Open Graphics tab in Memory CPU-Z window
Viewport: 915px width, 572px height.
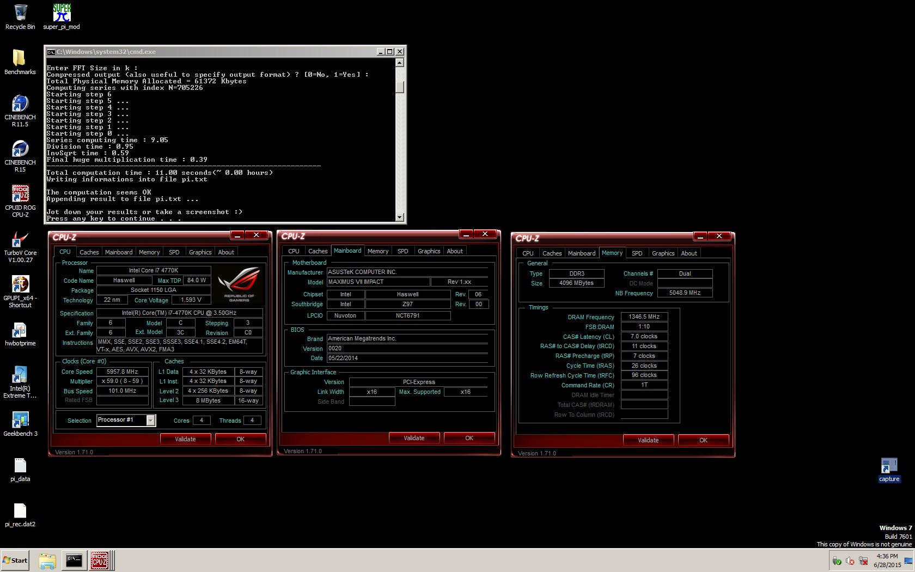pyautogui.click(x=663, y=253)
